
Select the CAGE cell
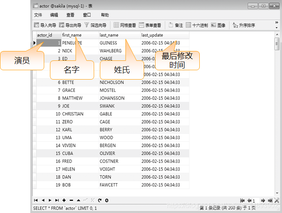point(120,122)
